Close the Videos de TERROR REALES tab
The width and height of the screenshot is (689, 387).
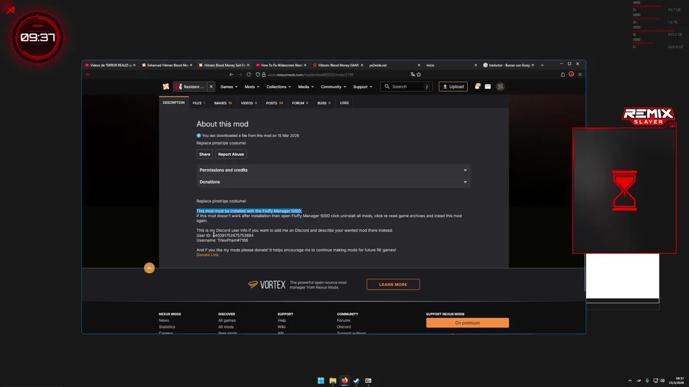[x=134, y=65]
